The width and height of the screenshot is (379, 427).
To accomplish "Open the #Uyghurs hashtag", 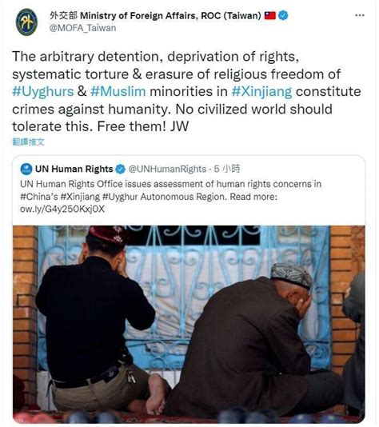I will click(43, 91).
